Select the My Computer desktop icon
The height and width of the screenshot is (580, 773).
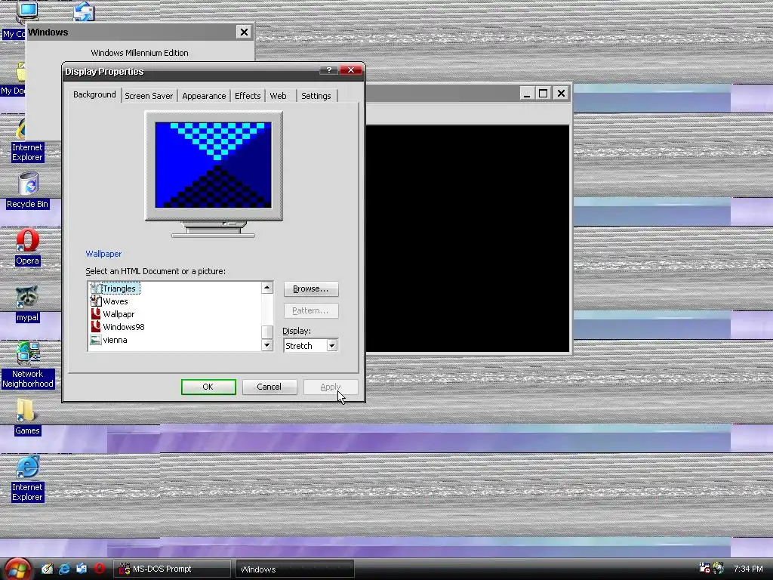point(26,12)
